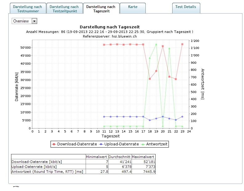Open the Darstellung nach Testzeitpunkt tab

point(64,9)
